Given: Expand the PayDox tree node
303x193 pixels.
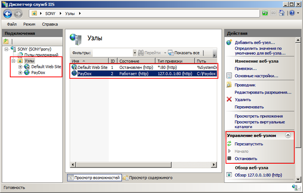Looking at the screenshot, I should click(20, 73).
